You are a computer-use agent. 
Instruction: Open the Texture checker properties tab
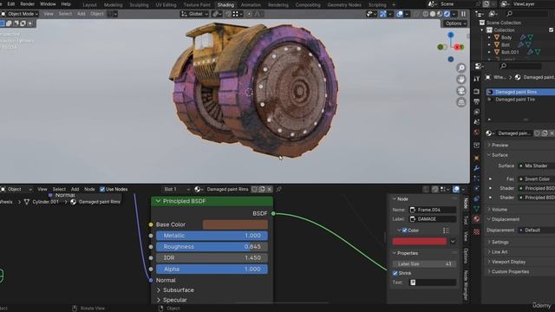[477, 232]
